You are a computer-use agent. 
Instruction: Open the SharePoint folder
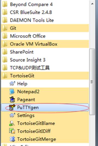click(x=45, y=52)
